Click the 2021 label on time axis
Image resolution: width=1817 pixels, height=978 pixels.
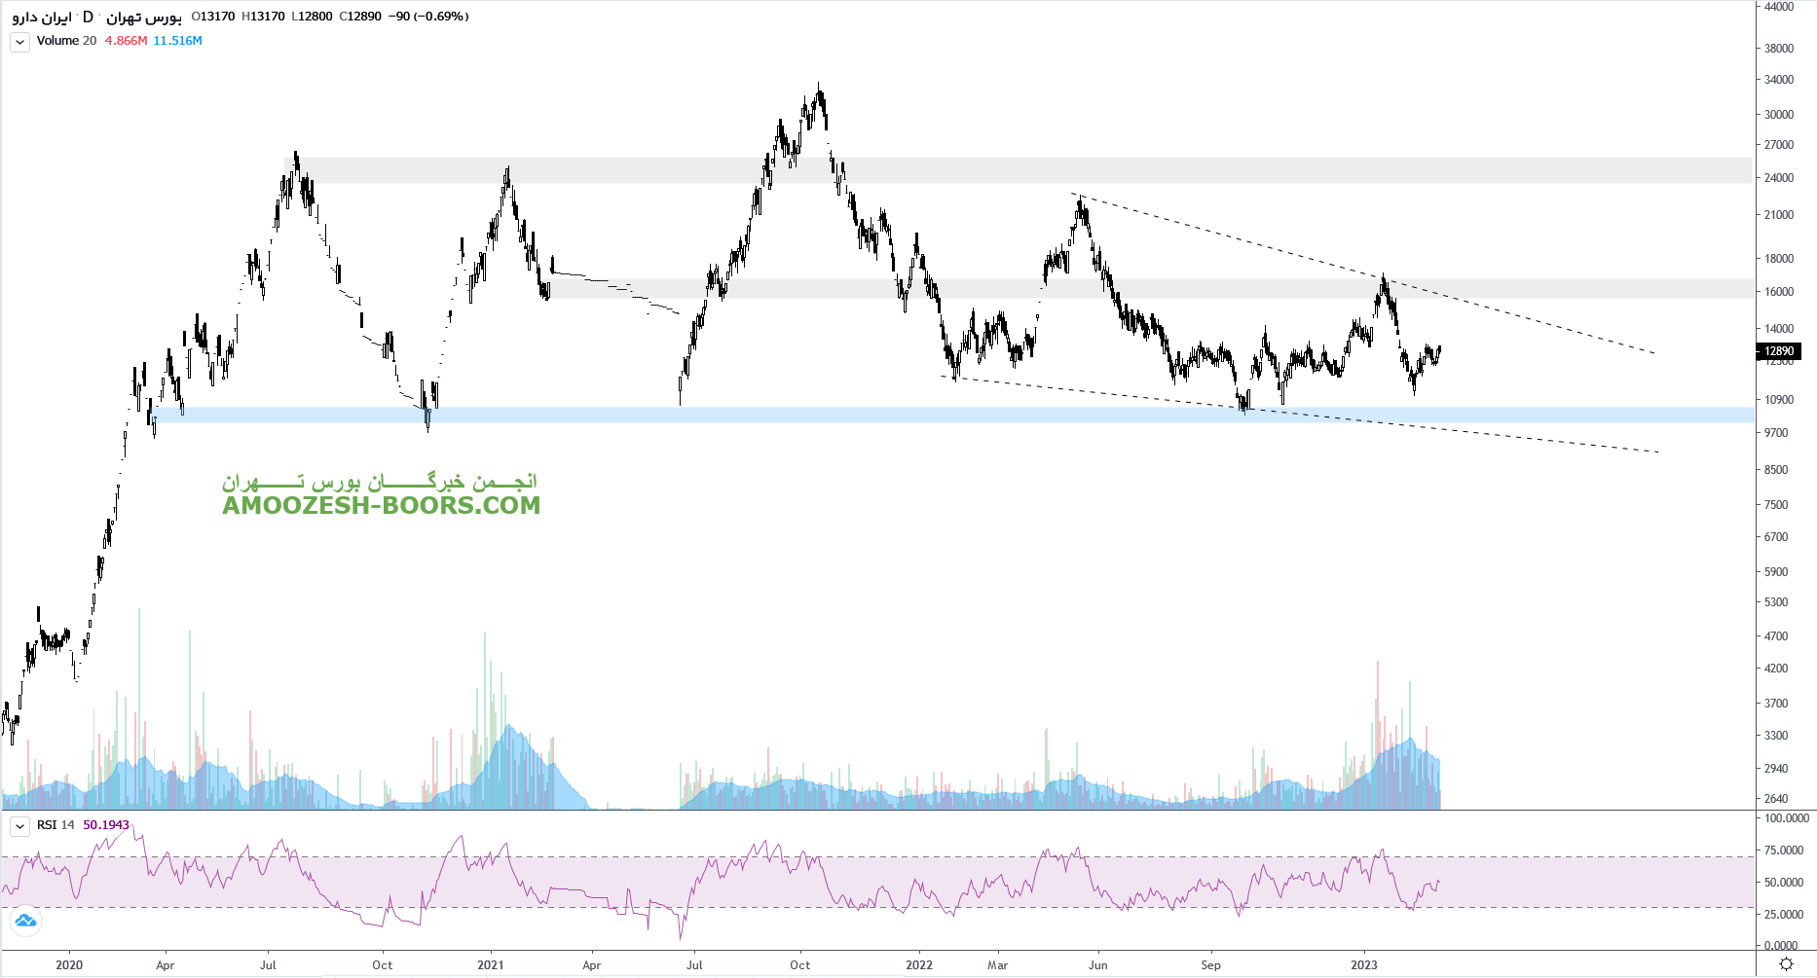pos(491,965)
